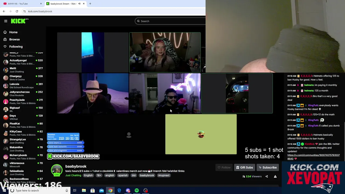Click the baabybrook tag
The height and width of the screenshot is (194, 345).
pyautogui.click(x=147, y=175)
